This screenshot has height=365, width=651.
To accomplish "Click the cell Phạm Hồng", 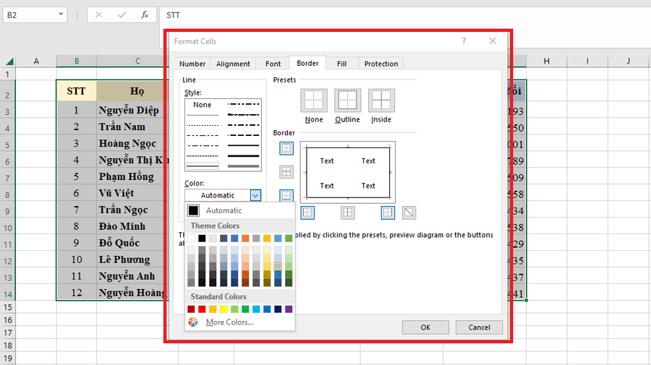I will click(x=132, y=176).
